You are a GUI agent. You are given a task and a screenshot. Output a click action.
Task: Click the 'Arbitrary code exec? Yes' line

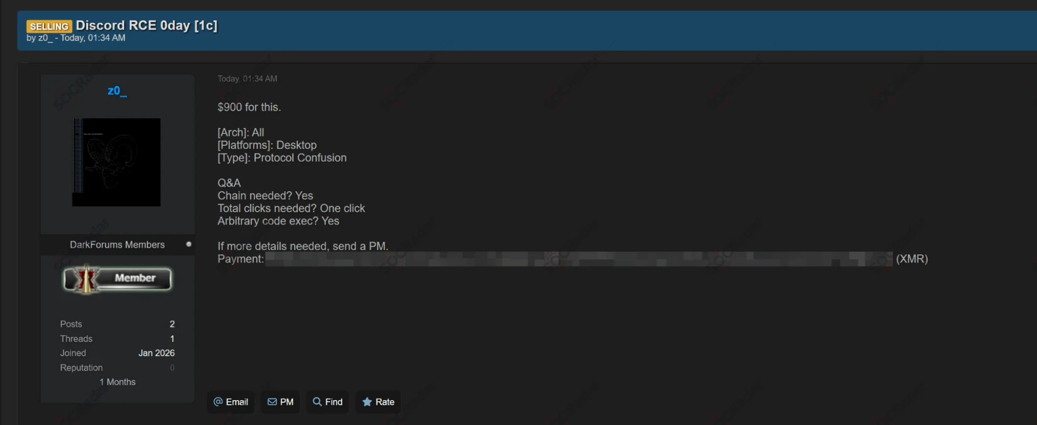pos(278,221)
